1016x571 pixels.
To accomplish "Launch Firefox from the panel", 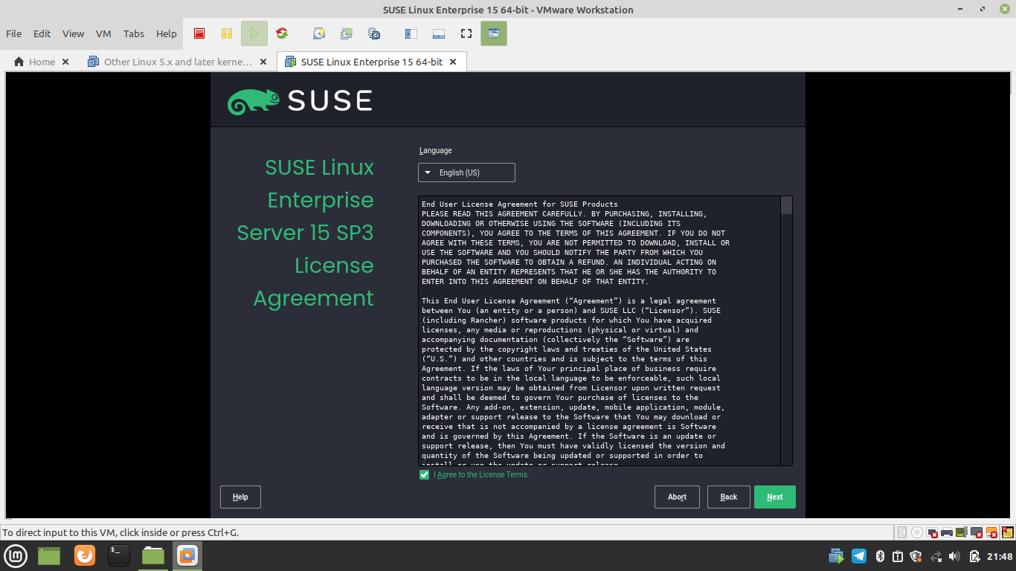I will tap(85, 555).
